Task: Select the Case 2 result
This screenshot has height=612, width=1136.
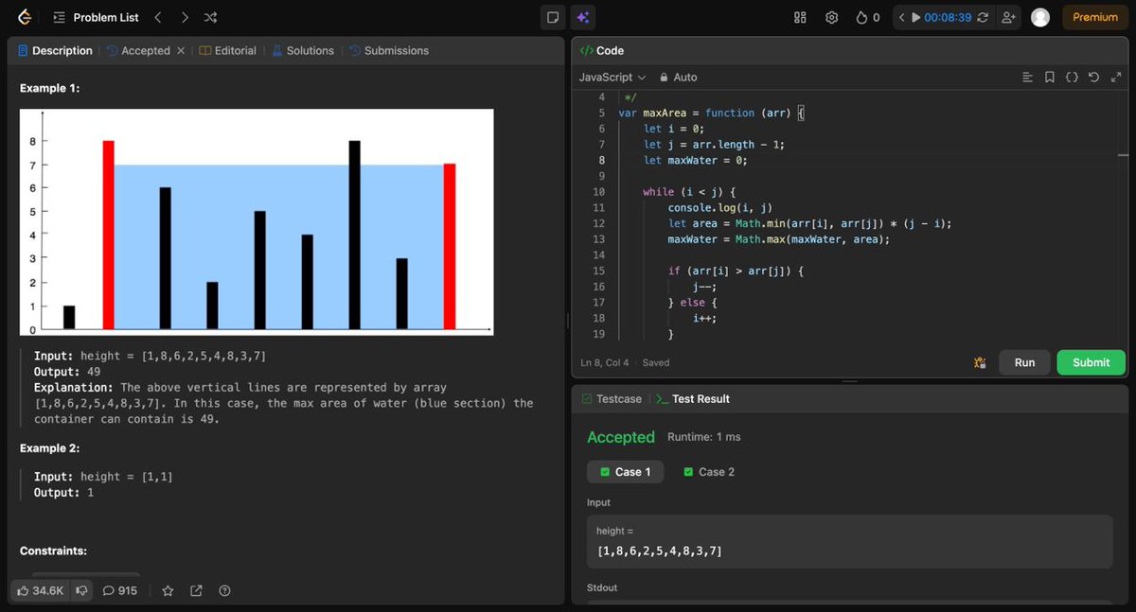Action: 709,472
